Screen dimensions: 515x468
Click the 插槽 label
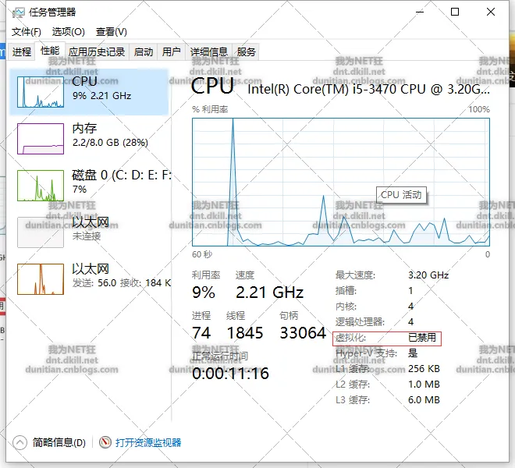346,291
